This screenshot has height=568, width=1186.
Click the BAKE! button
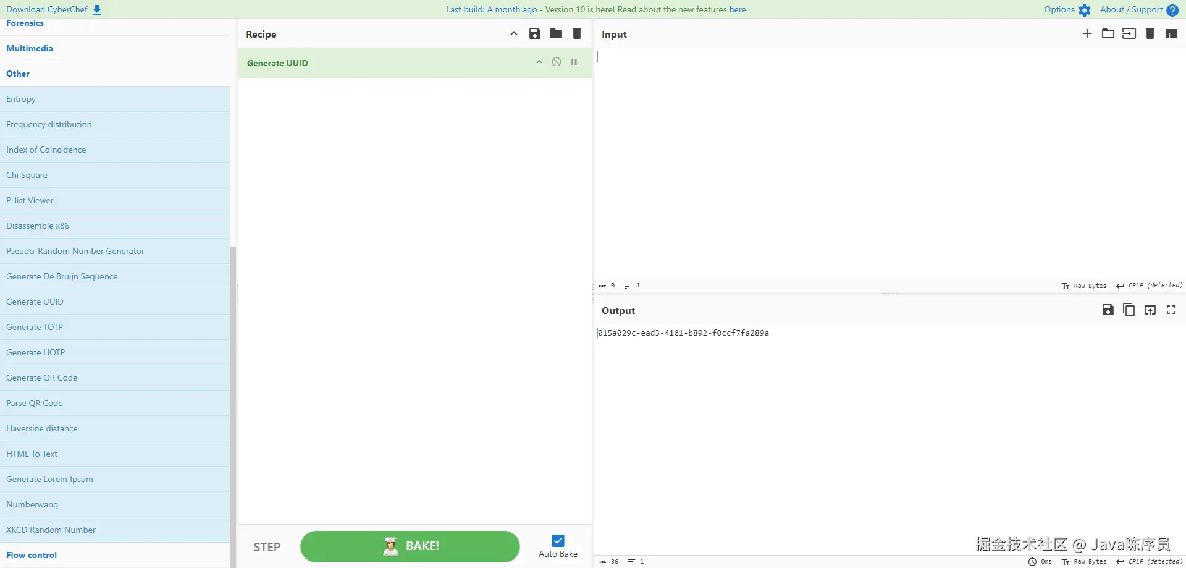[410, 546]
